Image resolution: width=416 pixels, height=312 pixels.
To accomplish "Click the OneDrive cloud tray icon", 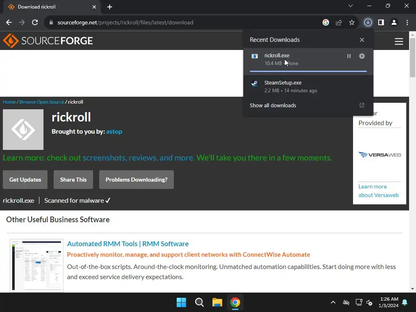I will tap(346, 302).
